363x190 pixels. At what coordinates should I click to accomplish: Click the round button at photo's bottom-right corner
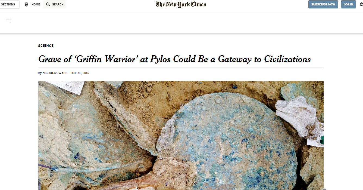pyautogui.click(x=324, y=190)
